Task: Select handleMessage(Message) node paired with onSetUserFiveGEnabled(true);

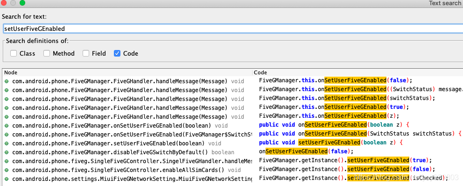Action: click(128, 107)
